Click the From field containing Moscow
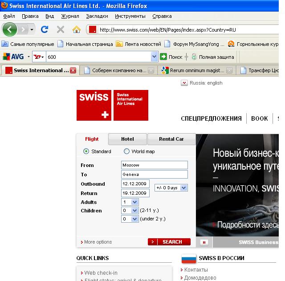285x281 pixels. click(x=155, y=165)
